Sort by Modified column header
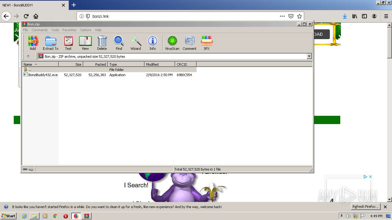This screenshot has width=392, height=220. (160, 64)
